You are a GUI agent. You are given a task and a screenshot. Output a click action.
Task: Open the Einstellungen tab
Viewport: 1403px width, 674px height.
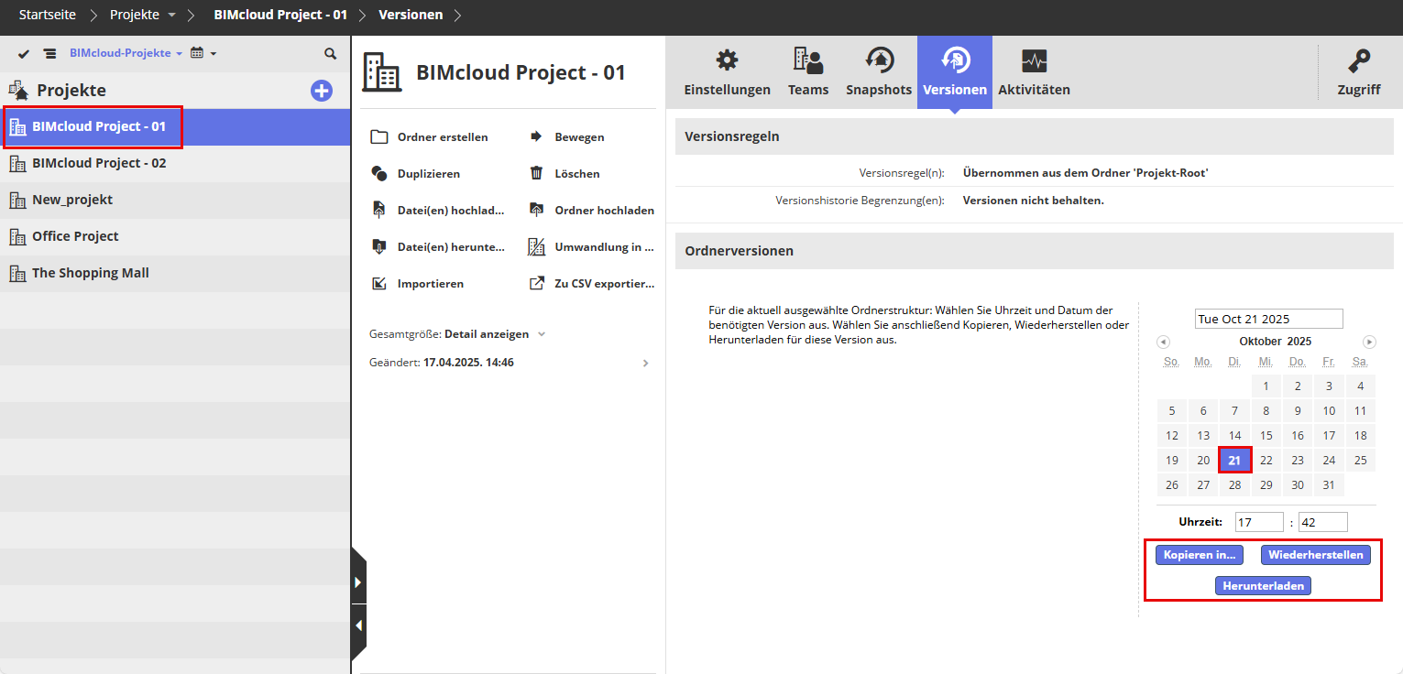coord(727,72)
